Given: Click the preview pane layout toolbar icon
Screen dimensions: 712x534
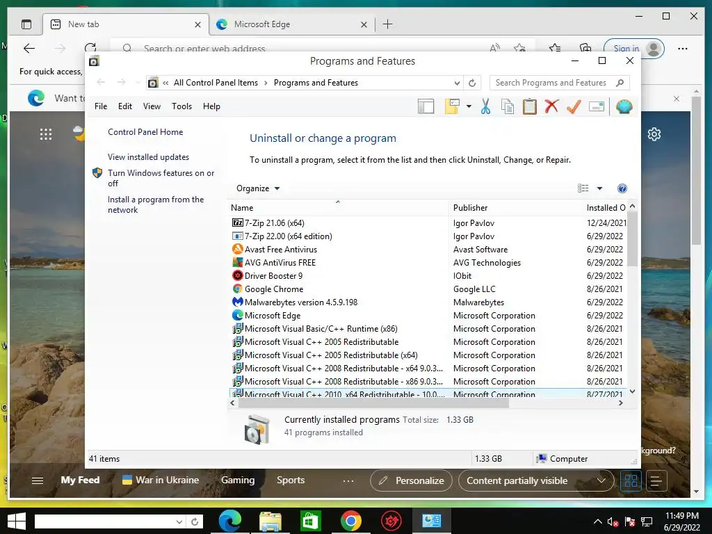Looking at the screenshot, I should [426, 106].
